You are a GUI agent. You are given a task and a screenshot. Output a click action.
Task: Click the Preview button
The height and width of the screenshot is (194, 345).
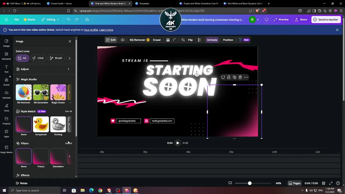pyautogui.click(x=281, y=19)
